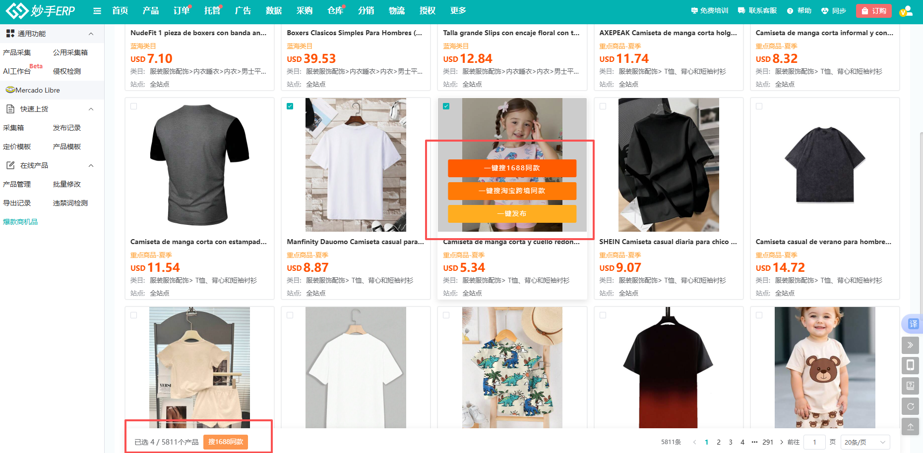The height and width of the screenshot is (453, 923).
Task: Click the page number input field
Action: click(814, 442)
